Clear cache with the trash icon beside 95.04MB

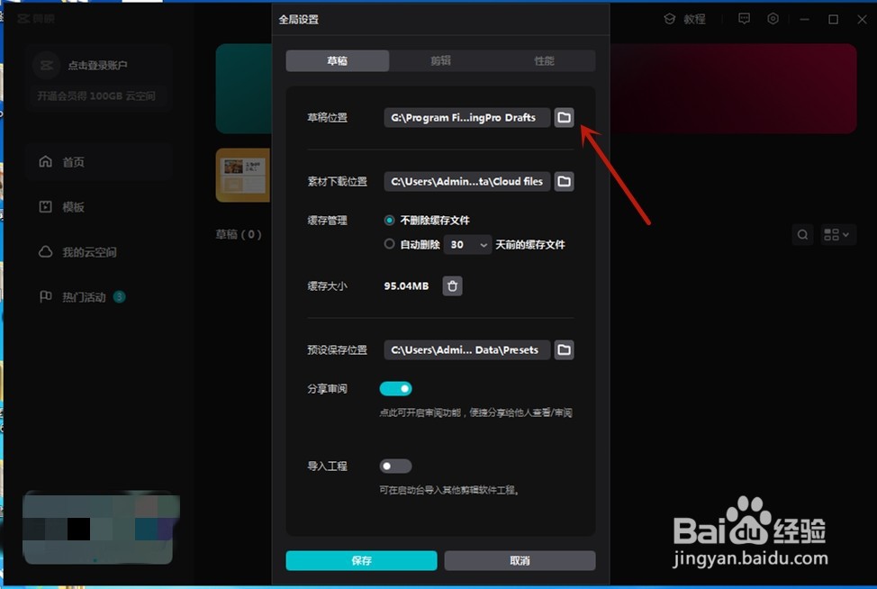[x=452, y=285]
